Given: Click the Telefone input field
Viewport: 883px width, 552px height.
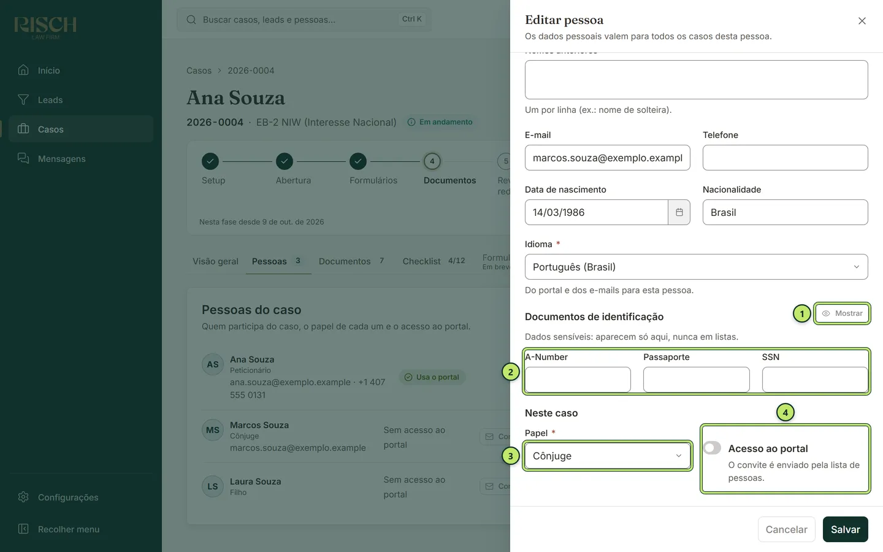Looking at the screenshot, I should (786, 158).
